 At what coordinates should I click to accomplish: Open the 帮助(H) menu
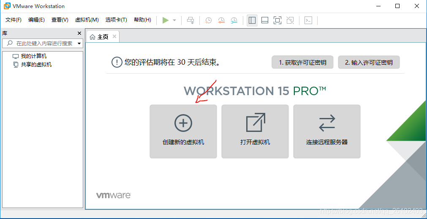pos(142,20)
